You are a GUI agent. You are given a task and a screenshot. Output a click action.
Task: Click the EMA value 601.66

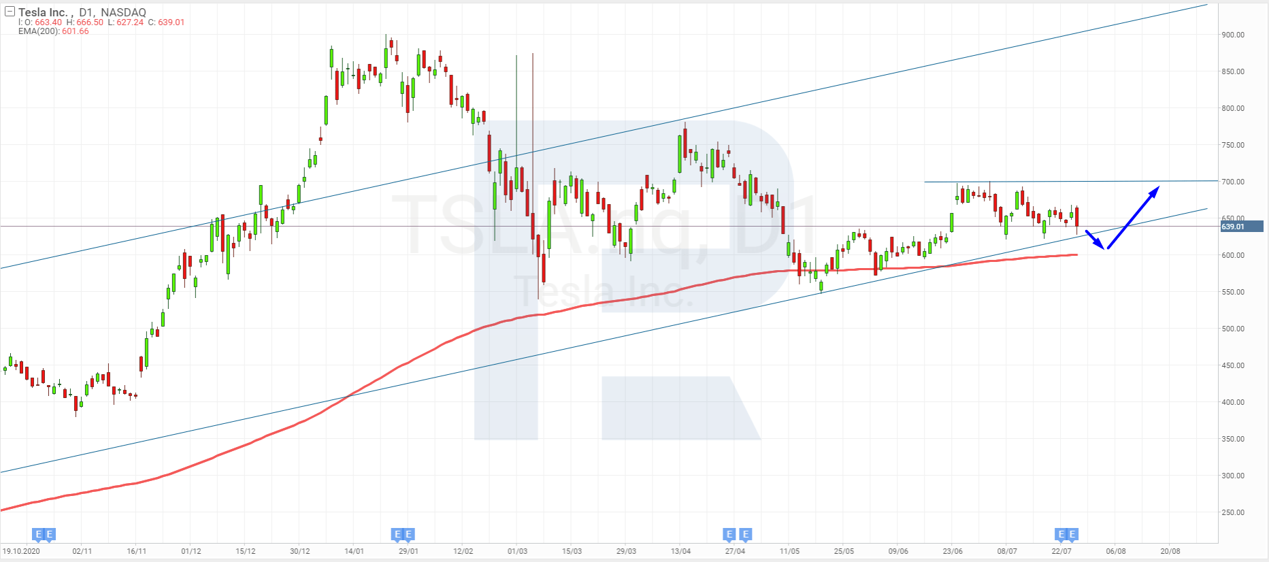(x=76, y=31)
